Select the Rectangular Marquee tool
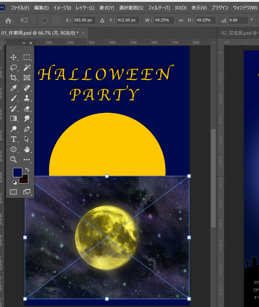The height and width of the screenshot is (307, 259). pyautogui.click(x=27, y=57)
